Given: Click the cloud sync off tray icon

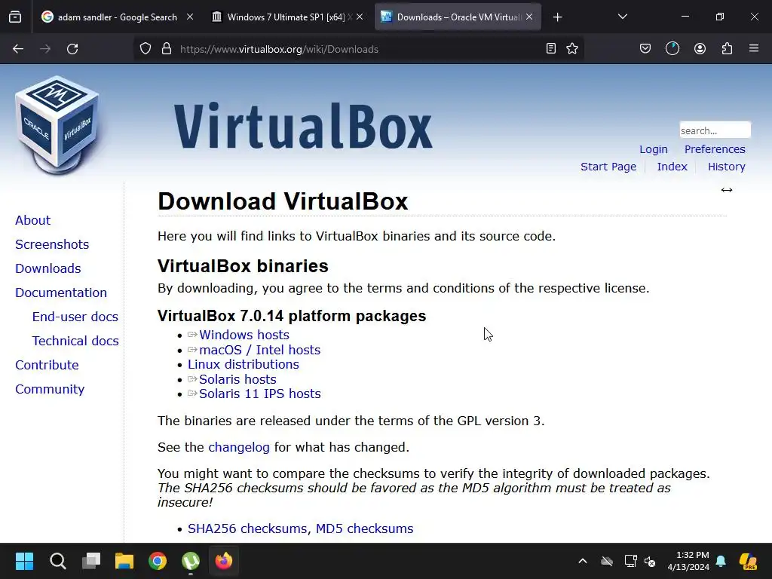Looking at the screenshot, I should tap(607, 561).
